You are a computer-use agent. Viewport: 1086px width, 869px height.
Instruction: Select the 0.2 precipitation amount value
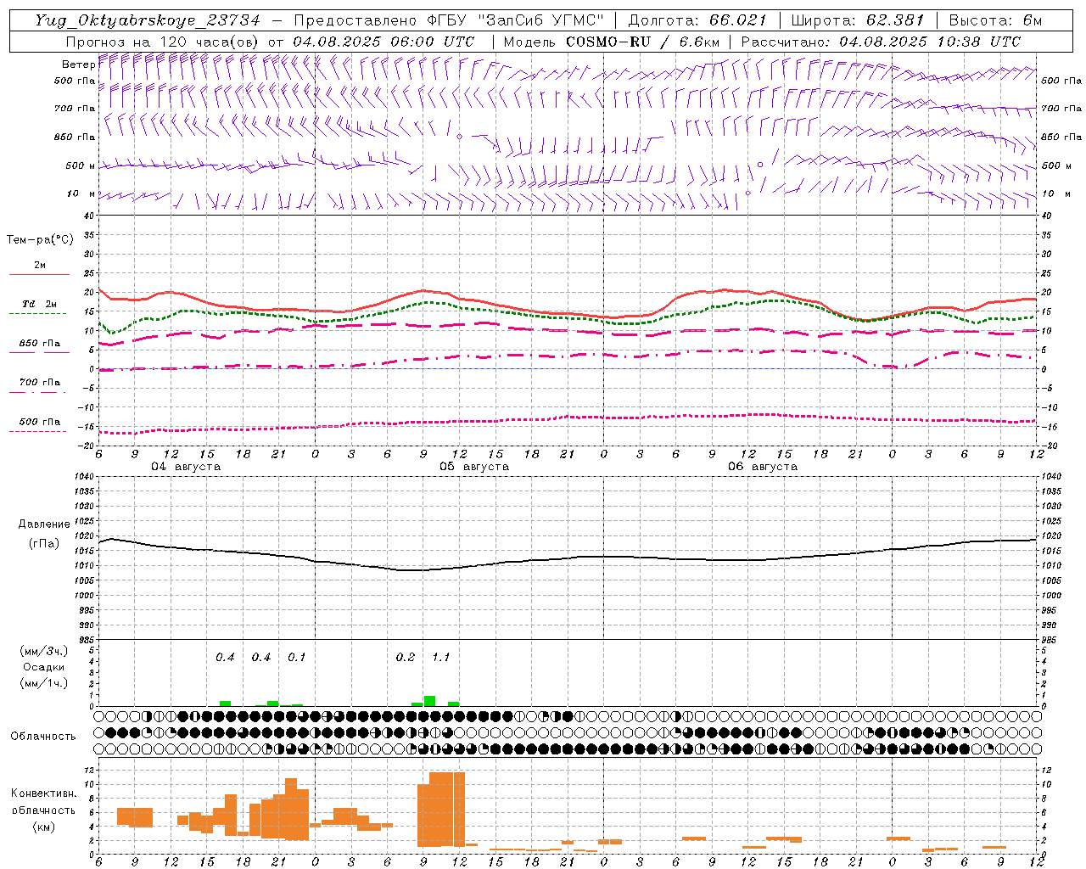(406, 658)
